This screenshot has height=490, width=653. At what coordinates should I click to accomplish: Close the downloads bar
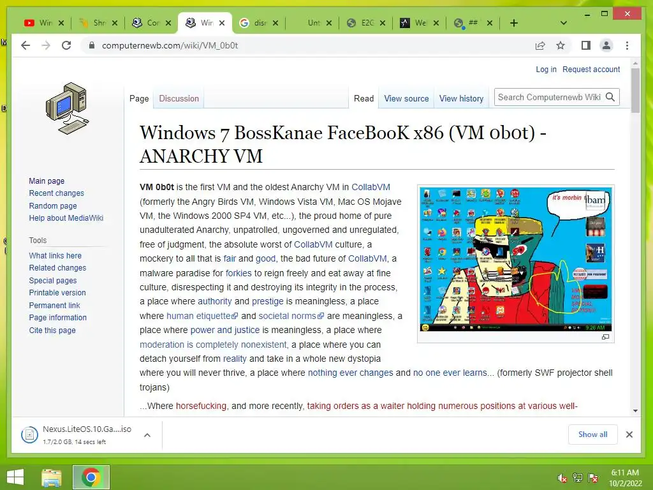point(629,434)
